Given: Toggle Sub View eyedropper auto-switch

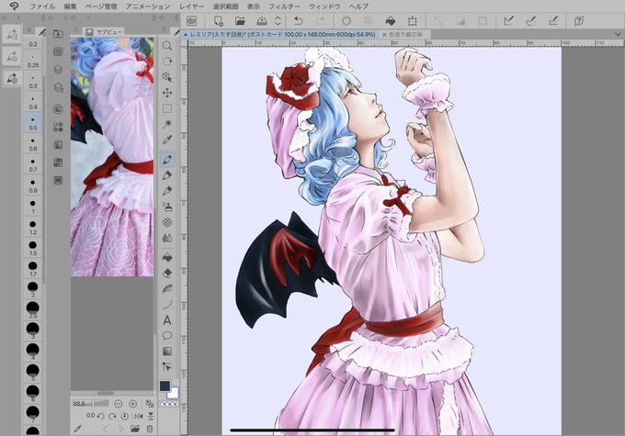Looking at the screenshot, I should point(78,429).
